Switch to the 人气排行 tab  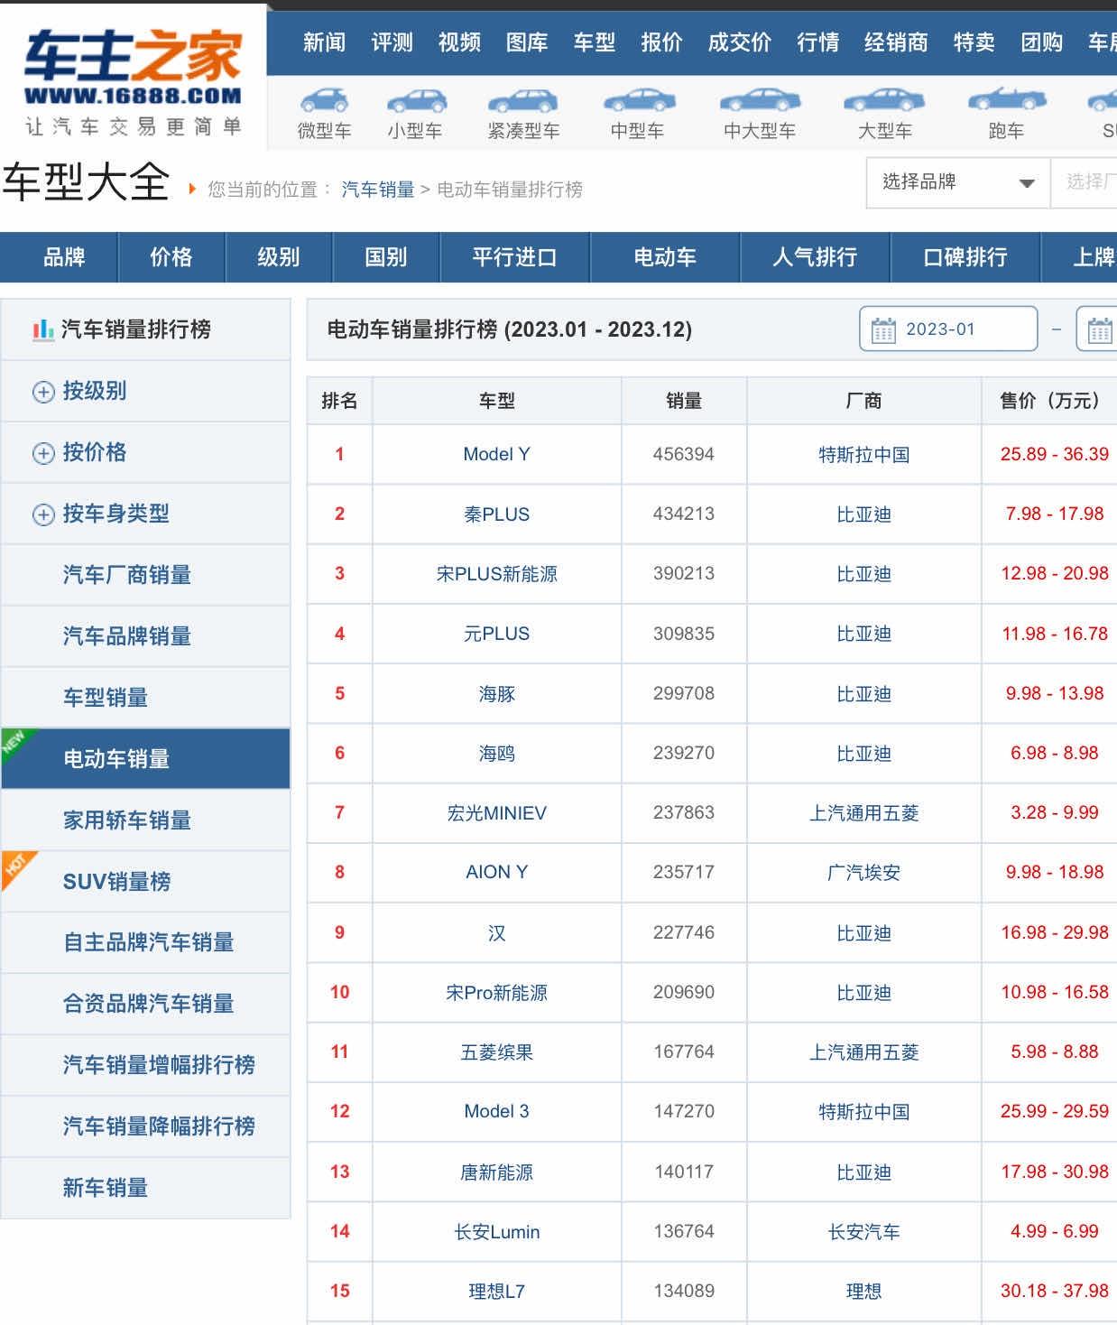point(815,257)
